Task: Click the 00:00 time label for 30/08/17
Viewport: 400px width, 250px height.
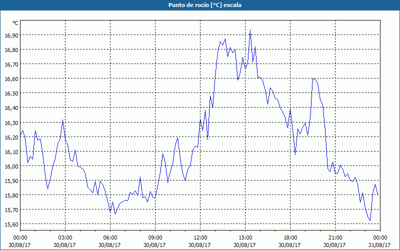Action: pos(20,238)
